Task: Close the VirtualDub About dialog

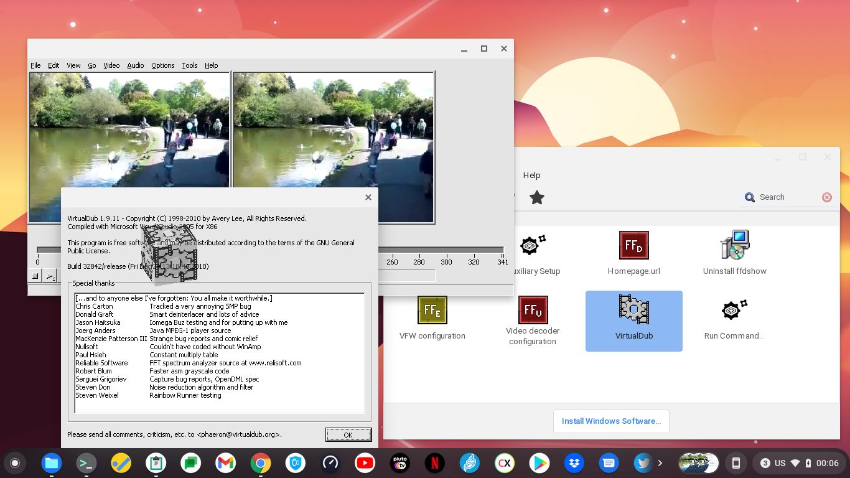Action: 368,197
